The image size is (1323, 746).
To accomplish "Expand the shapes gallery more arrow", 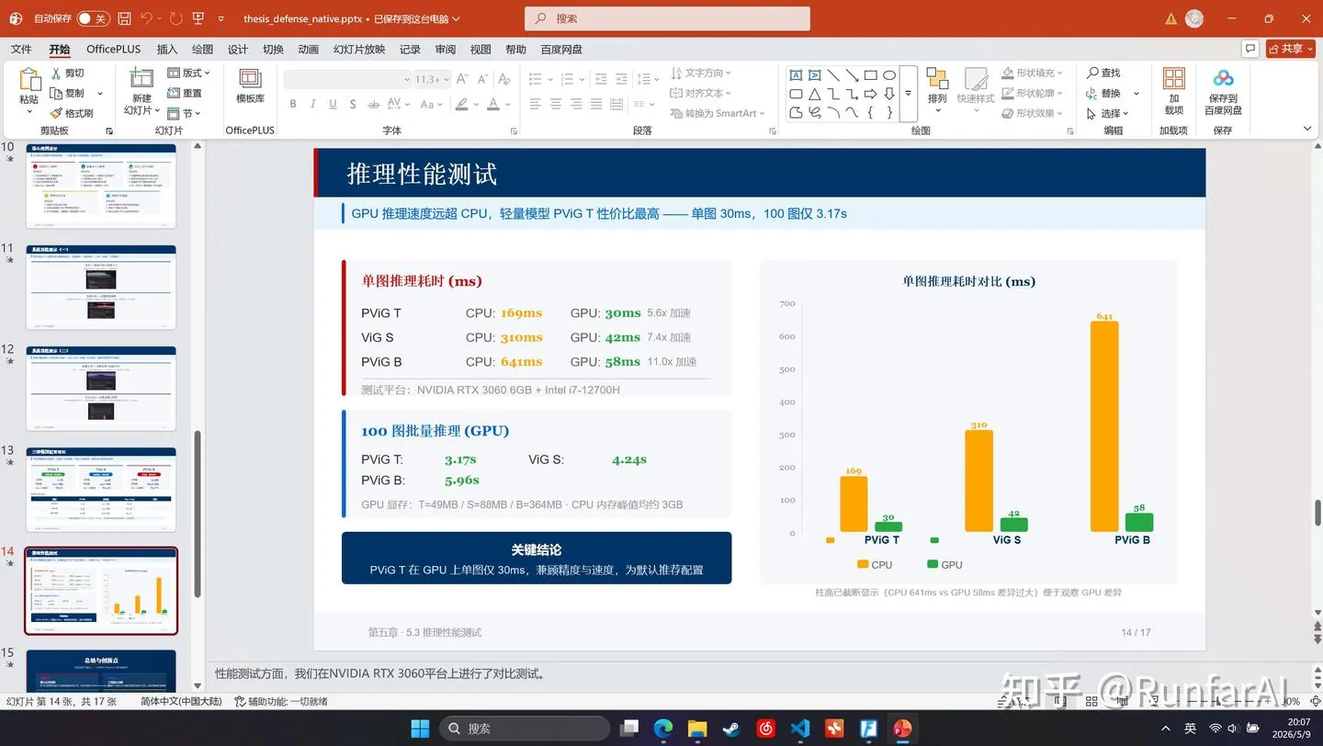I will [908, 94].
